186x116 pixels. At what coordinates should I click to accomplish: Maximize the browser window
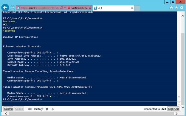point(173,2)
